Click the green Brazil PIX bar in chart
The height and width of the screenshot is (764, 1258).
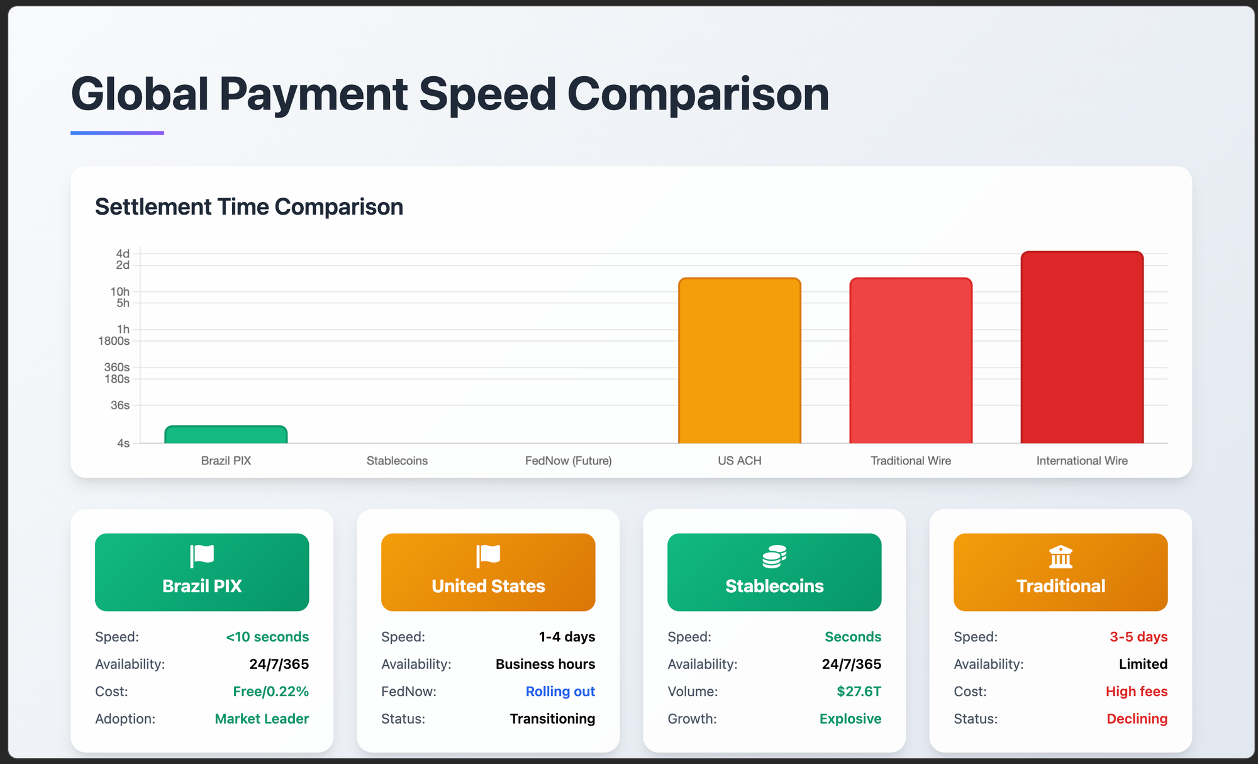pos(226,435)
